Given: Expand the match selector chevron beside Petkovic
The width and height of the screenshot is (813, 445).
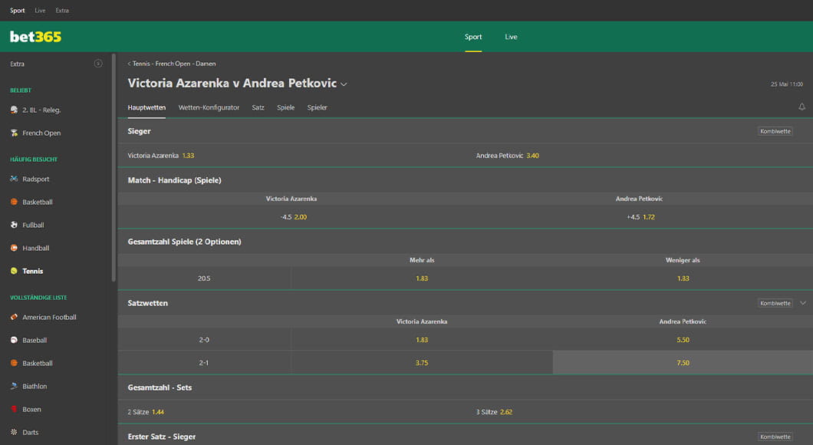Looking at the screenshot, I should (344, 84).
